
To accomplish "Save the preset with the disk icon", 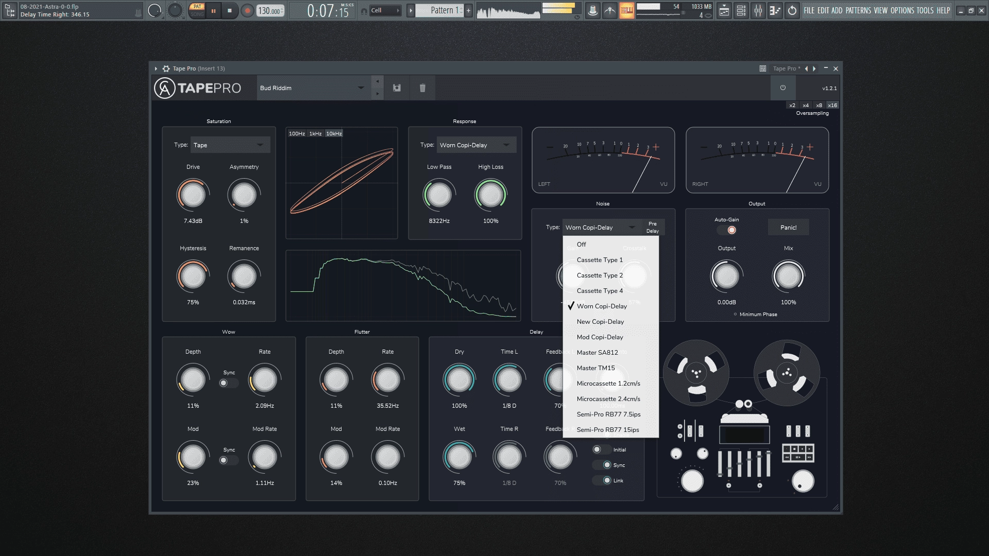I will tap(397, 88).
